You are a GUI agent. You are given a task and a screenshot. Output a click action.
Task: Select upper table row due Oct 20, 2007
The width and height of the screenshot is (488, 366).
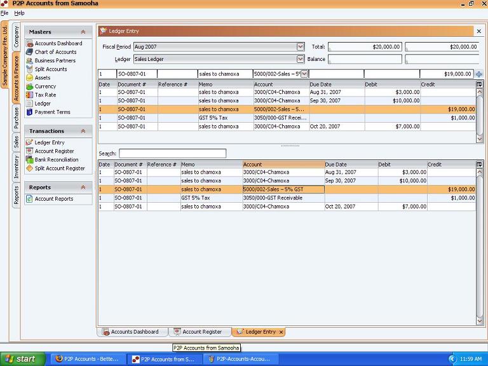pyautogui.click(x=287, y=126)
